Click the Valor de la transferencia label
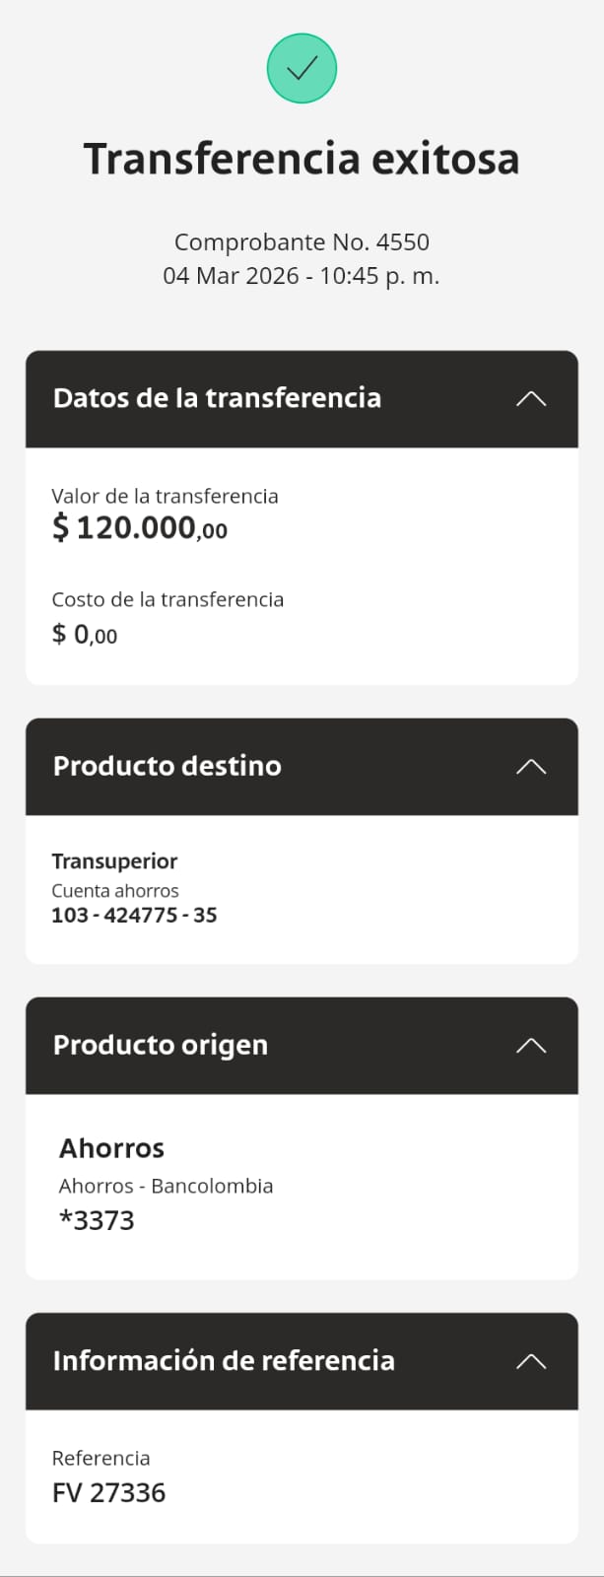Screen dimensions: 604x1577 [165, 496]
